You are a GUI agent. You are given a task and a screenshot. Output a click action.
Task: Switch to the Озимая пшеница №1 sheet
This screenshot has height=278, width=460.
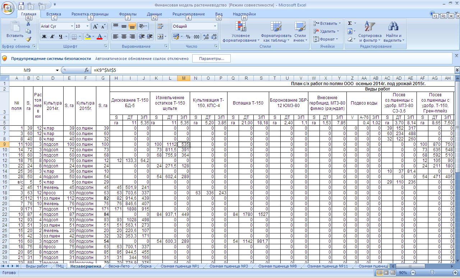180,266
